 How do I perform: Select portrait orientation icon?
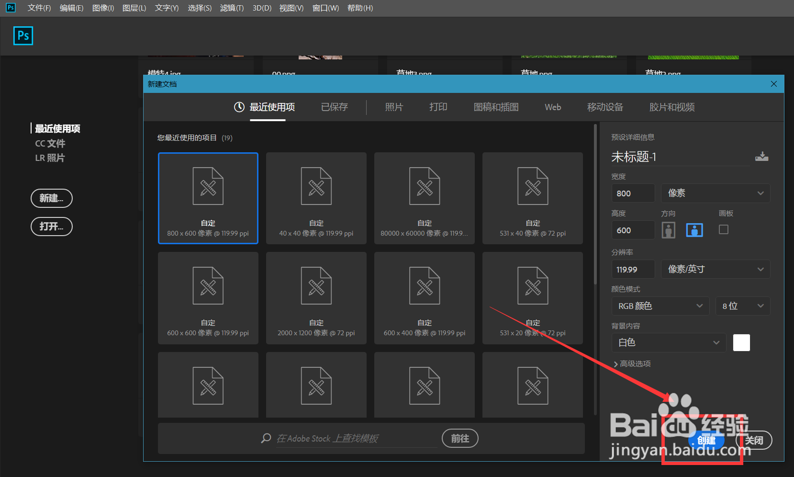point(669,230)
